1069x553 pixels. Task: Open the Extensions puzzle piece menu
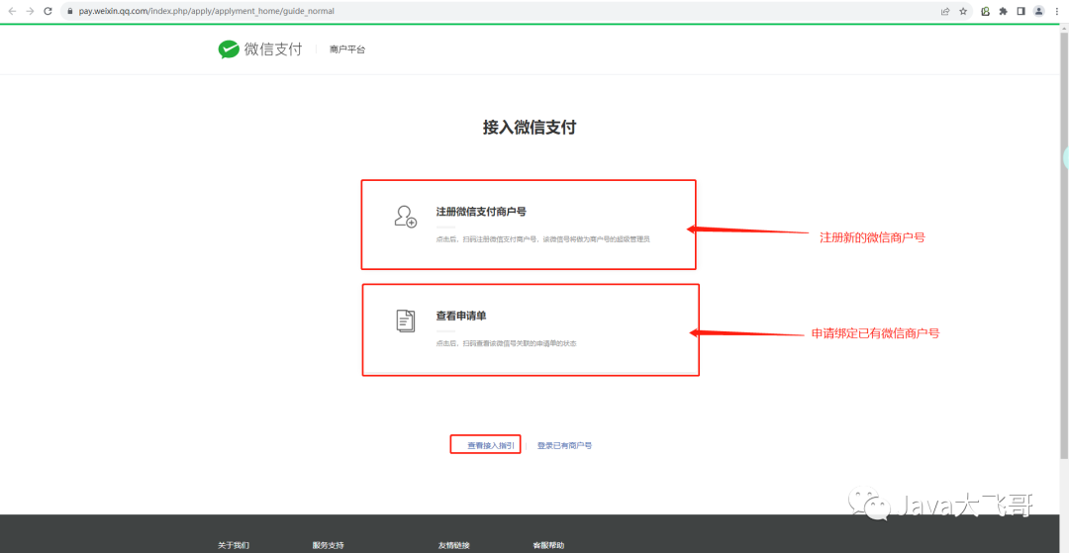coord(1003,11)
